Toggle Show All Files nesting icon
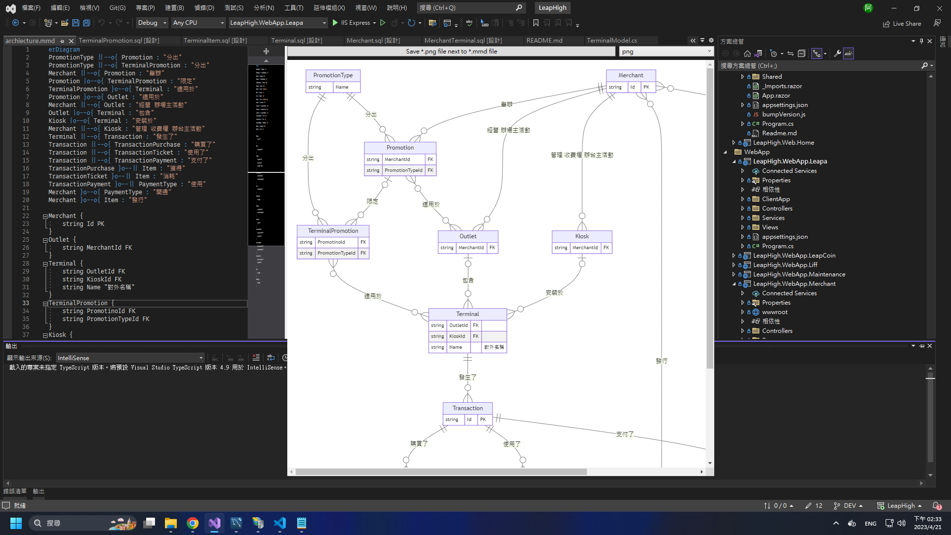 [817, 53]
